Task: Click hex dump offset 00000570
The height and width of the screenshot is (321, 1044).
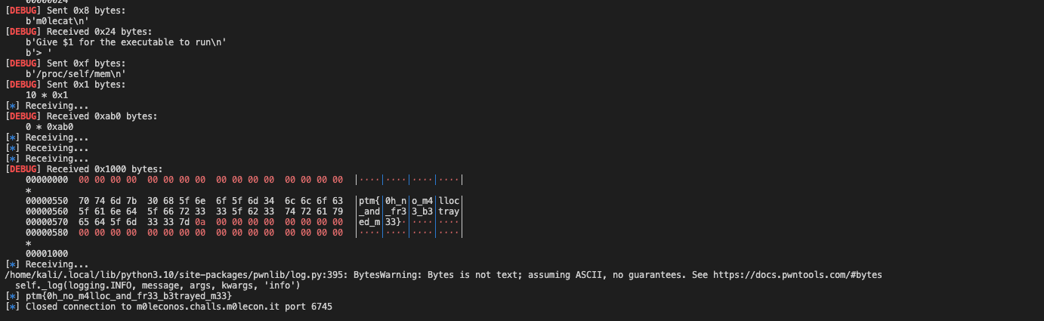Action: [x=47, y=222]
